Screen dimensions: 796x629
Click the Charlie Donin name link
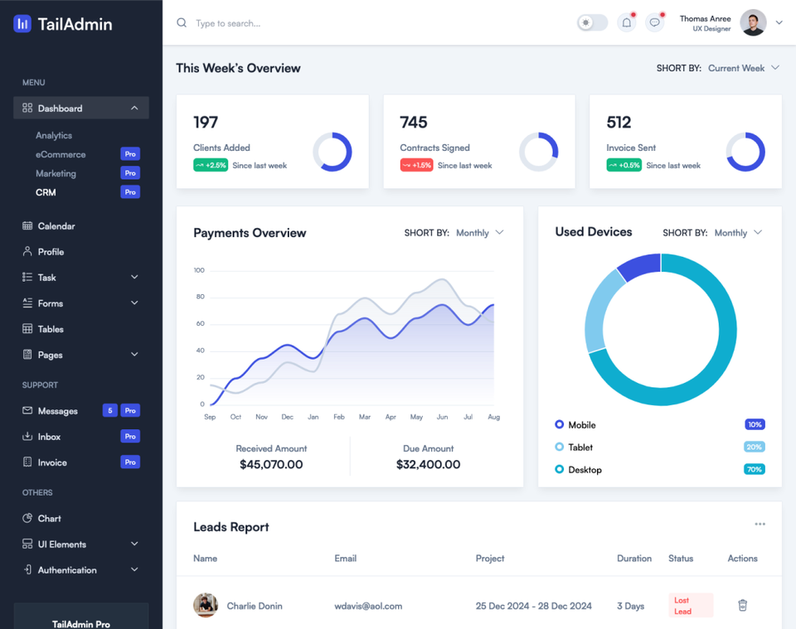(255, 605)
